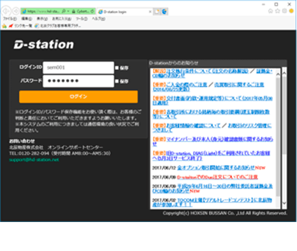Image resolution: width=297 pixels, height=251 pixels.
Task: Open the ファイル(F) menu
Action: (x=10, y=18)
